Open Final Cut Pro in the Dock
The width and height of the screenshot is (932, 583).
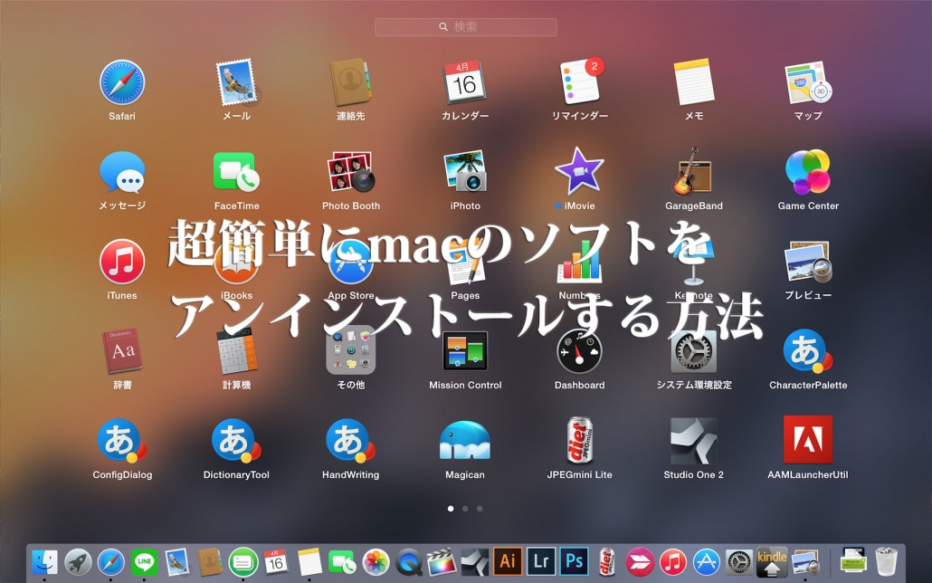pyautogui.click(x=442, y=561)
